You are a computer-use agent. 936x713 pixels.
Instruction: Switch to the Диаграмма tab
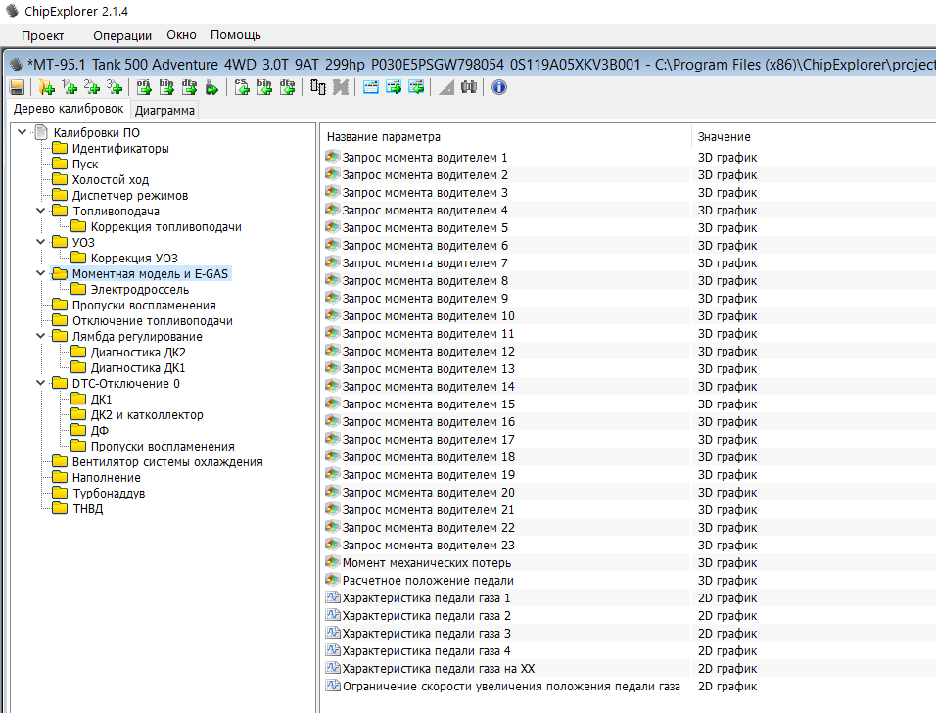(164, 110)
